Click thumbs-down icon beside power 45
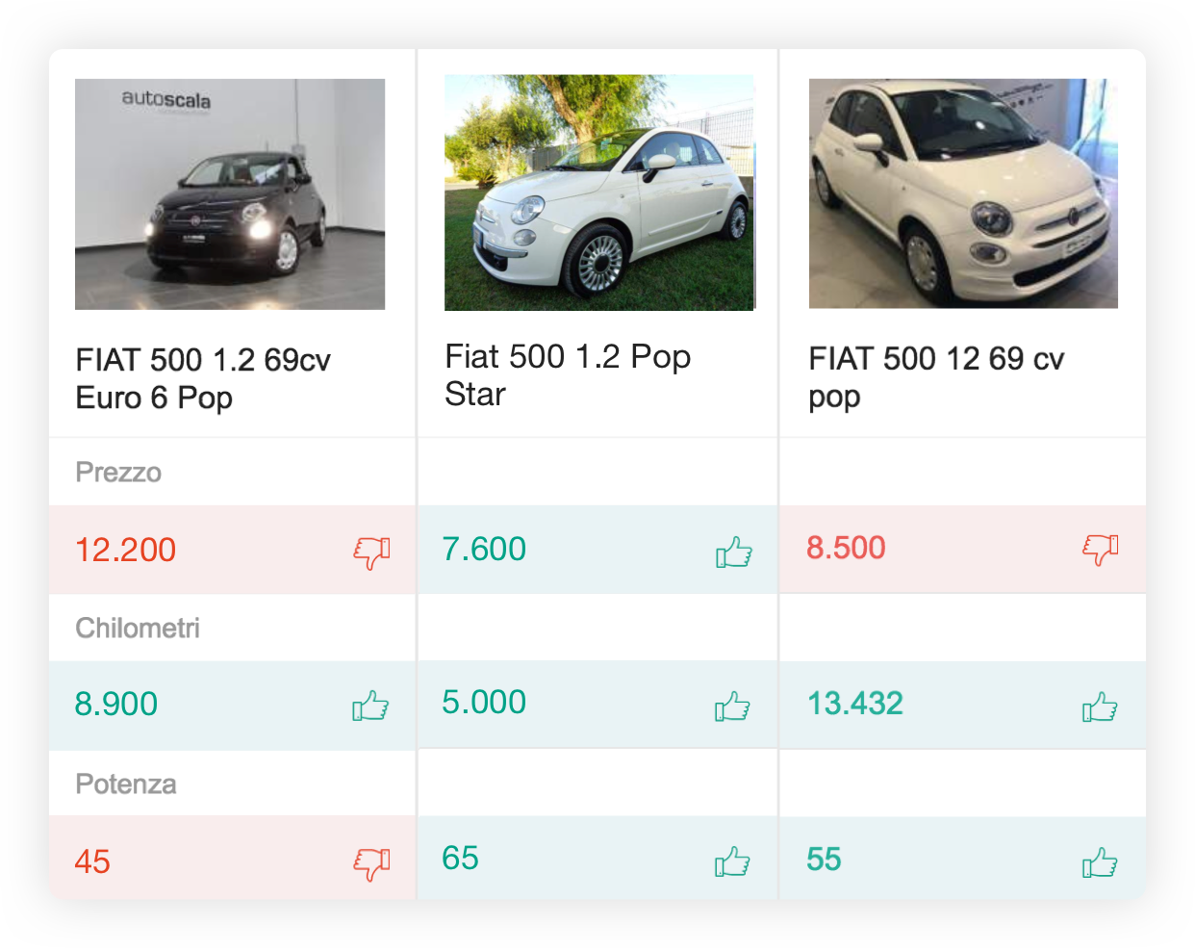 371,863
